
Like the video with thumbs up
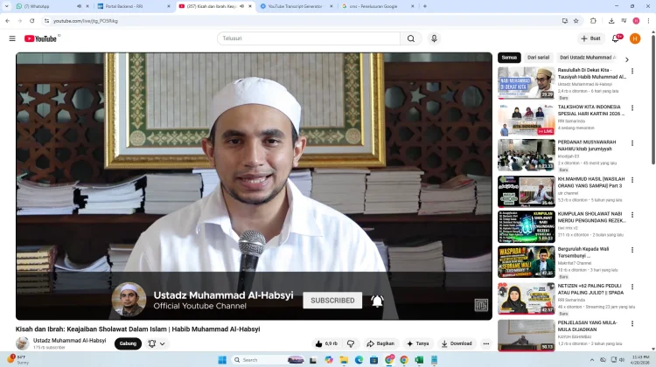[326, 343]
